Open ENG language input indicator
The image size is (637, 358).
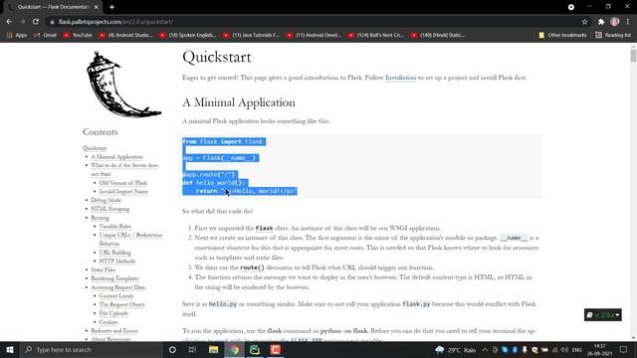[577, 350]
